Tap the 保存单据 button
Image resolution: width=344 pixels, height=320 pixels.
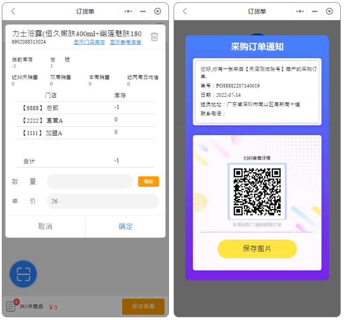(143, 306)
